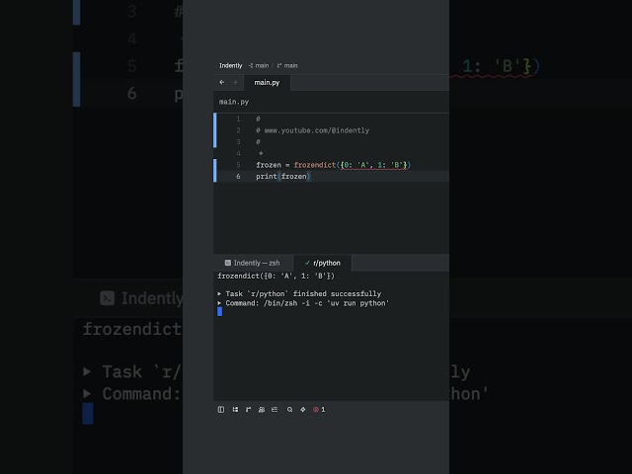Click print(frozen) on line 6
Image resolution: width=632 pixels, height=474 pixels.
point(283,177)
